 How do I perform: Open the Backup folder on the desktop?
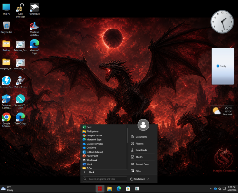(6, 46)
